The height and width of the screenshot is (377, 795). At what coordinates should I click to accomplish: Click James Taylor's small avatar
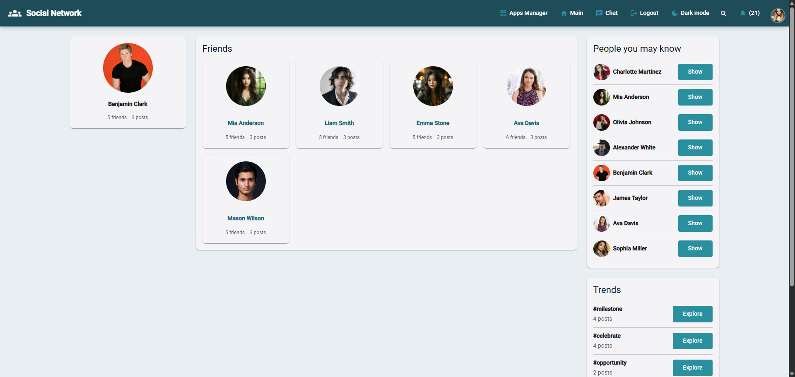click(602, 198)
